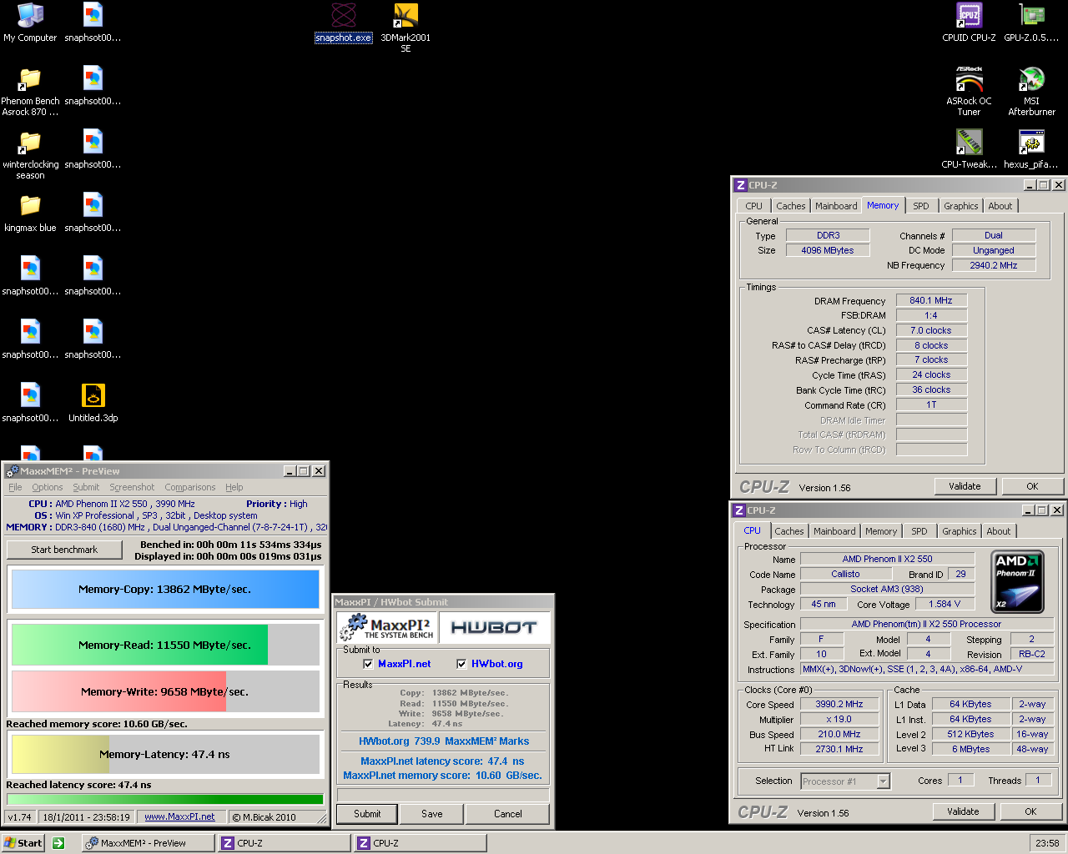Launch MSI Afterburner shortcut
The width and height of the screenshot is (1068, 854).
[1031, 91]
